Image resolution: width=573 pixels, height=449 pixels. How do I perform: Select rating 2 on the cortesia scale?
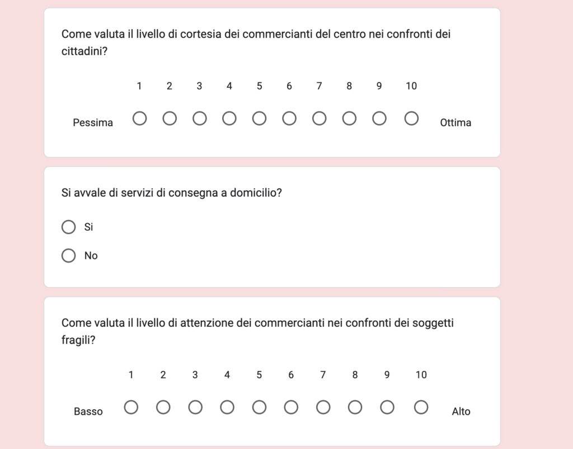170,119
